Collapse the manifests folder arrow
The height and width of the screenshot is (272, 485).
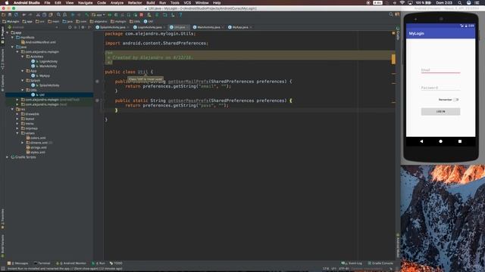(12, 37)
